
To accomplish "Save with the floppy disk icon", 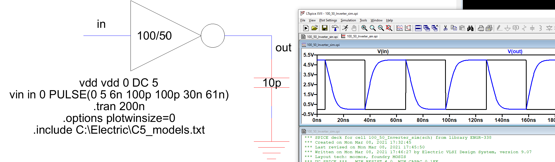I will pos(324,28).
